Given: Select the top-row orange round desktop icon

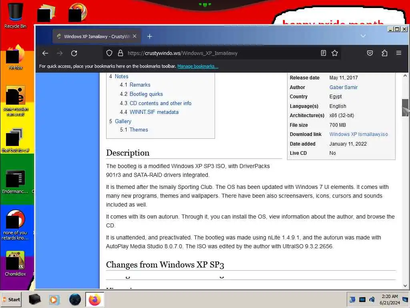Looking at the screenshot, I should click(77, 12).
